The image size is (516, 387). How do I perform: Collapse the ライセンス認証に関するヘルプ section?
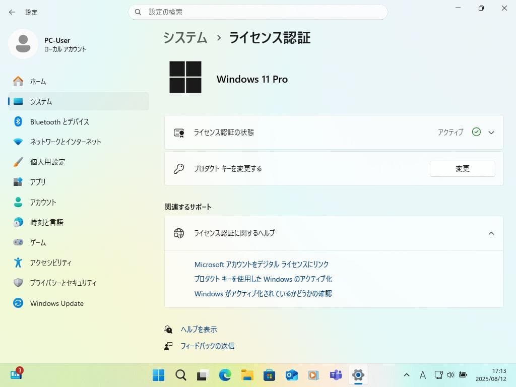tap(491, 233)
